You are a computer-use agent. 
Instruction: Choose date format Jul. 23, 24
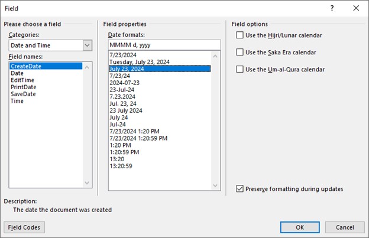click(160, 103)
